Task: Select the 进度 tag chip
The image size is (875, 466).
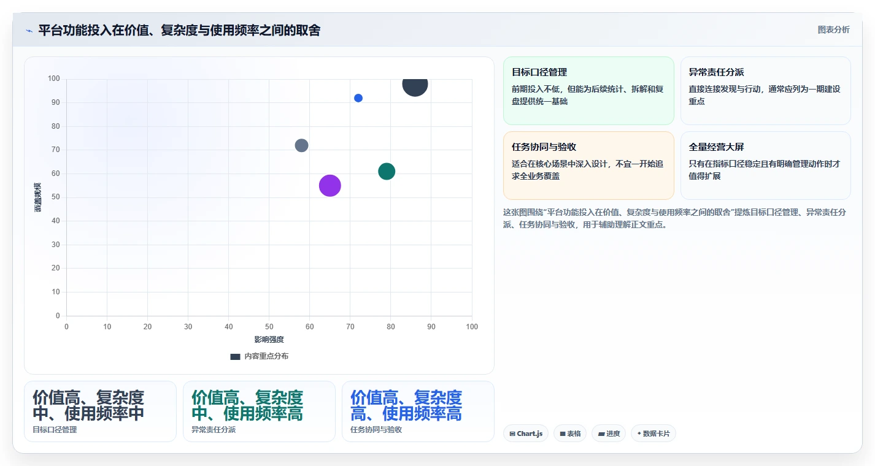Action: [x=609, y=434]
